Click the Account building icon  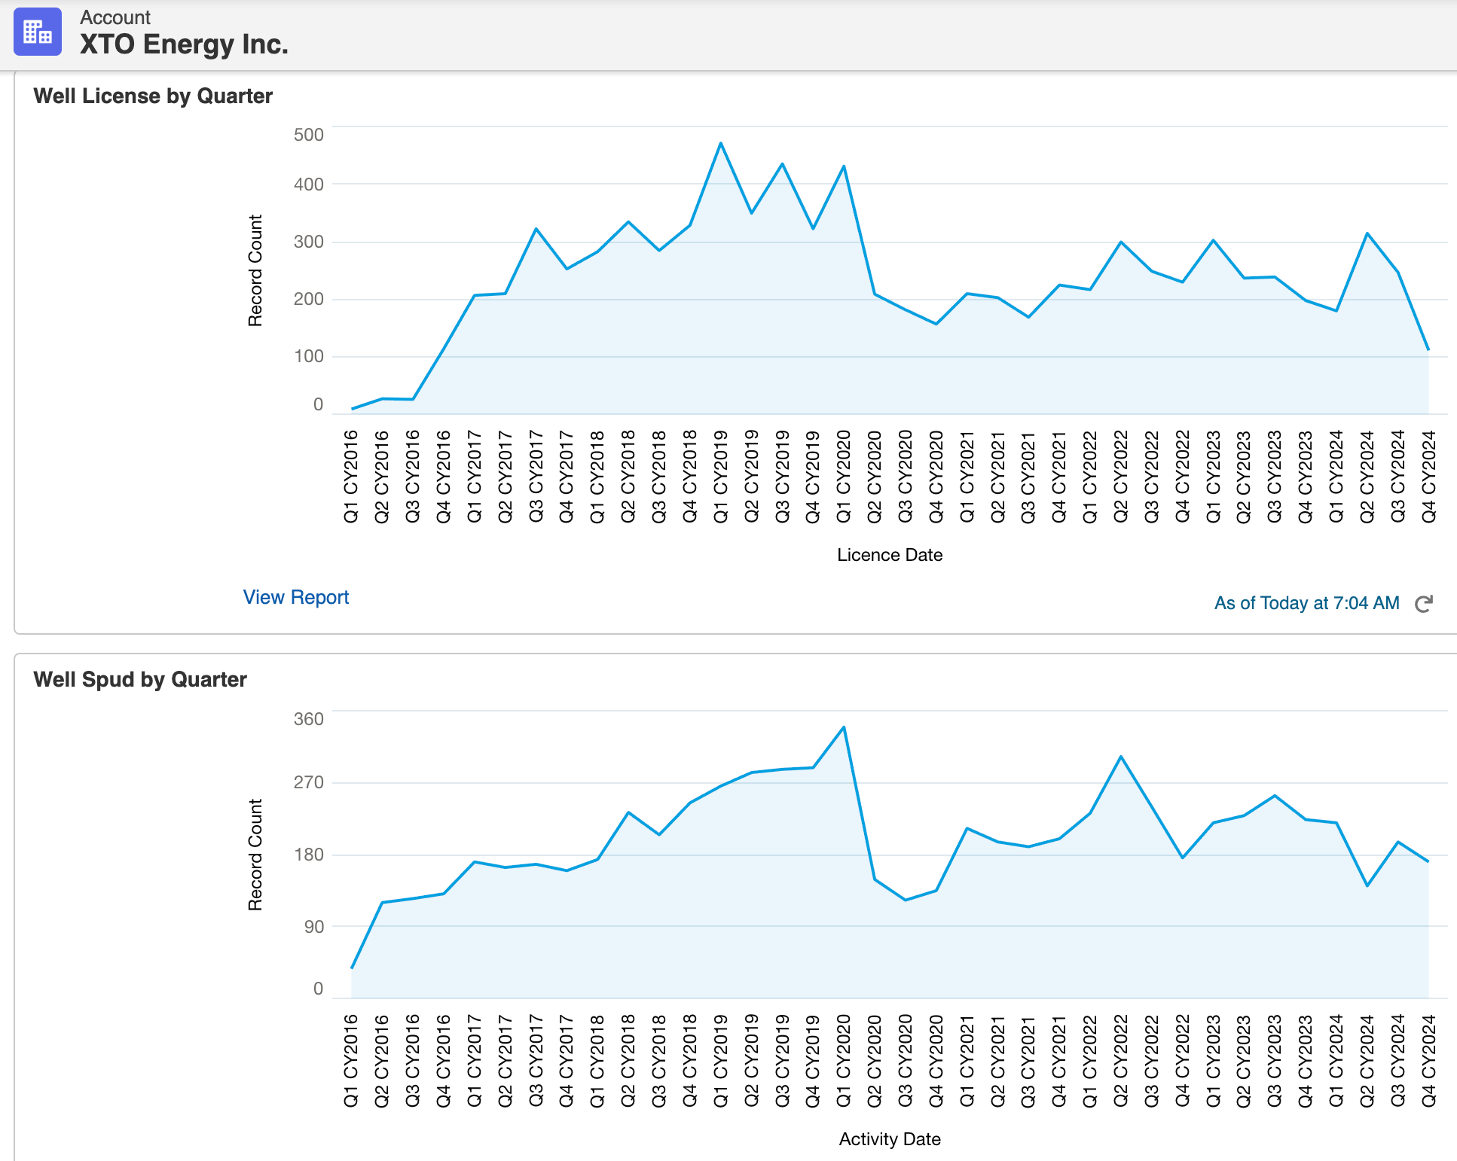(38, 32)
